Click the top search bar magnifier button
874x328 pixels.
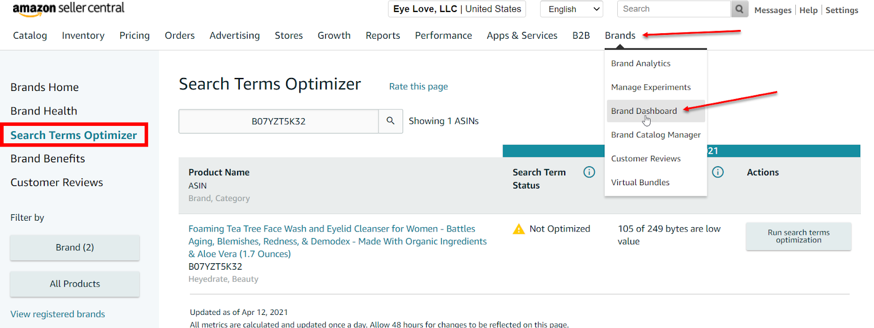739,9
